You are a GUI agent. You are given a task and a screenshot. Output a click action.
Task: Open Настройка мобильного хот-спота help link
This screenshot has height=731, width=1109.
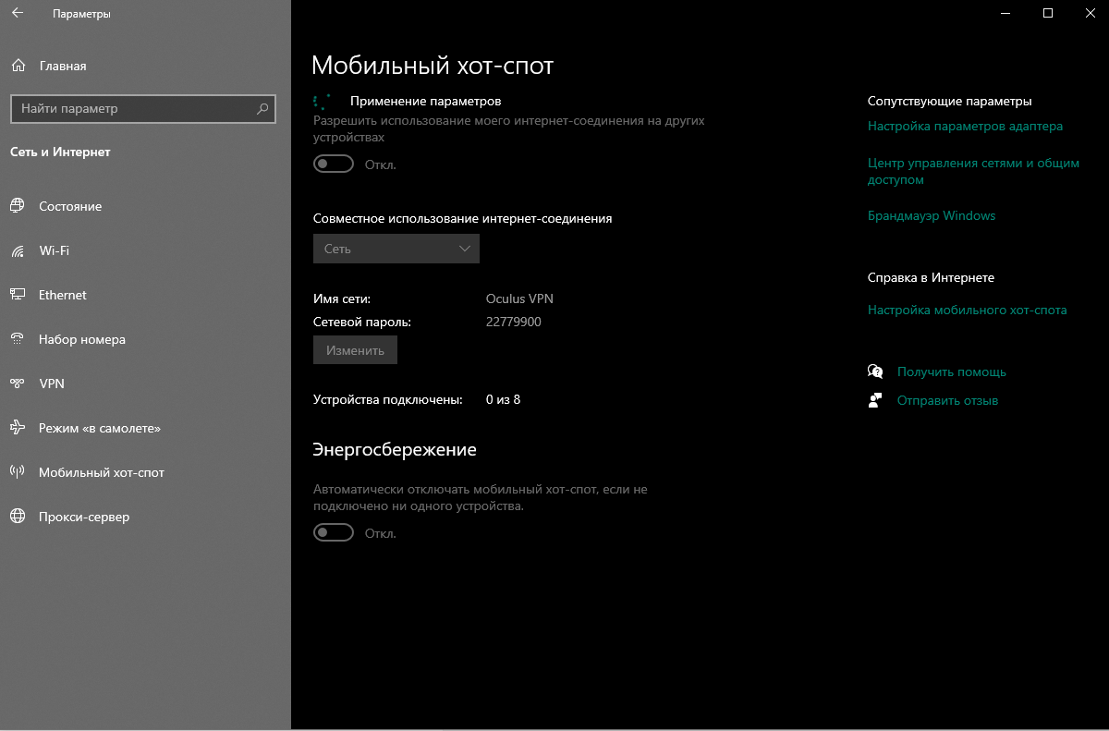pyautogui.click(x=967, y=311)
